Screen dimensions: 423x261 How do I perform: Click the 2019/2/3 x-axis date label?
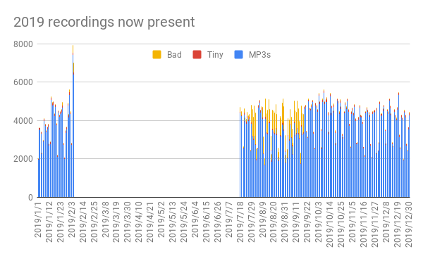72,219
